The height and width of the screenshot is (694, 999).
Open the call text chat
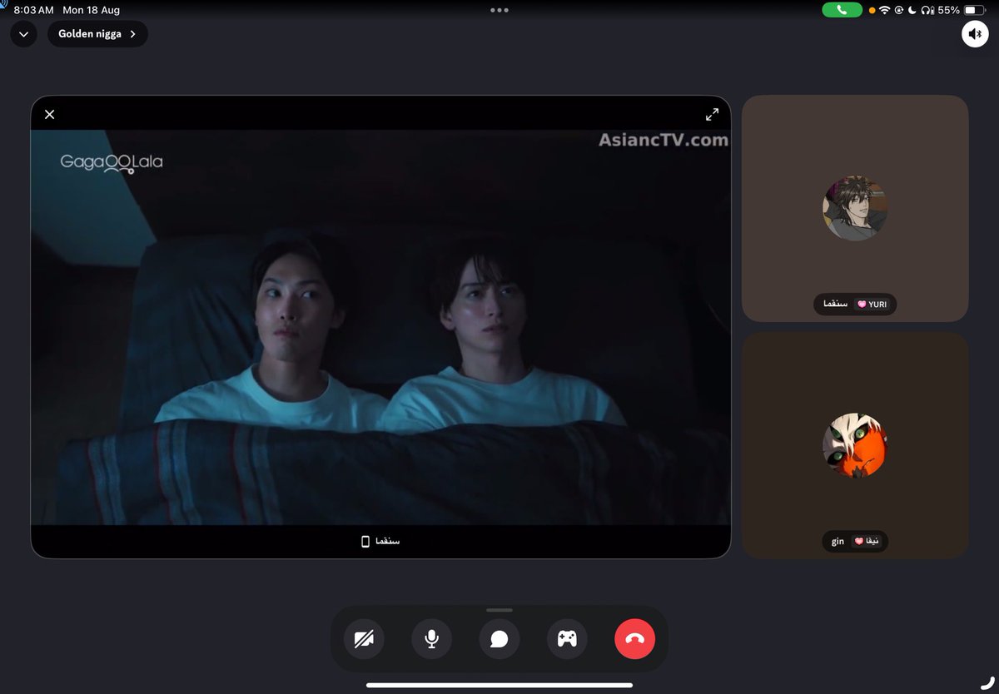tap(499, 639)
